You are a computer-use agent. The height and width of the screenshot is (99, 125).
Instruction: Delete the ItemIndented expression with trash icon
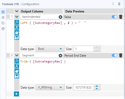coord(121,17)
